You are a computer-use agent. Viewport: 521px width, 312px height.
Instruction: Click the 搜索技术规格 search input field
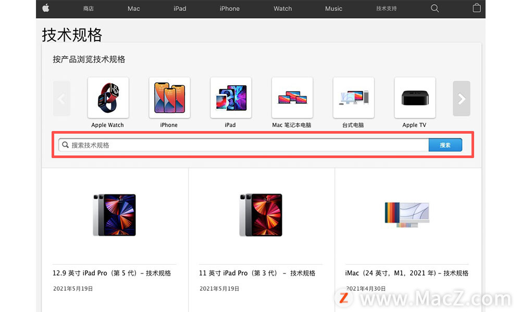click(x=243, y=145)
